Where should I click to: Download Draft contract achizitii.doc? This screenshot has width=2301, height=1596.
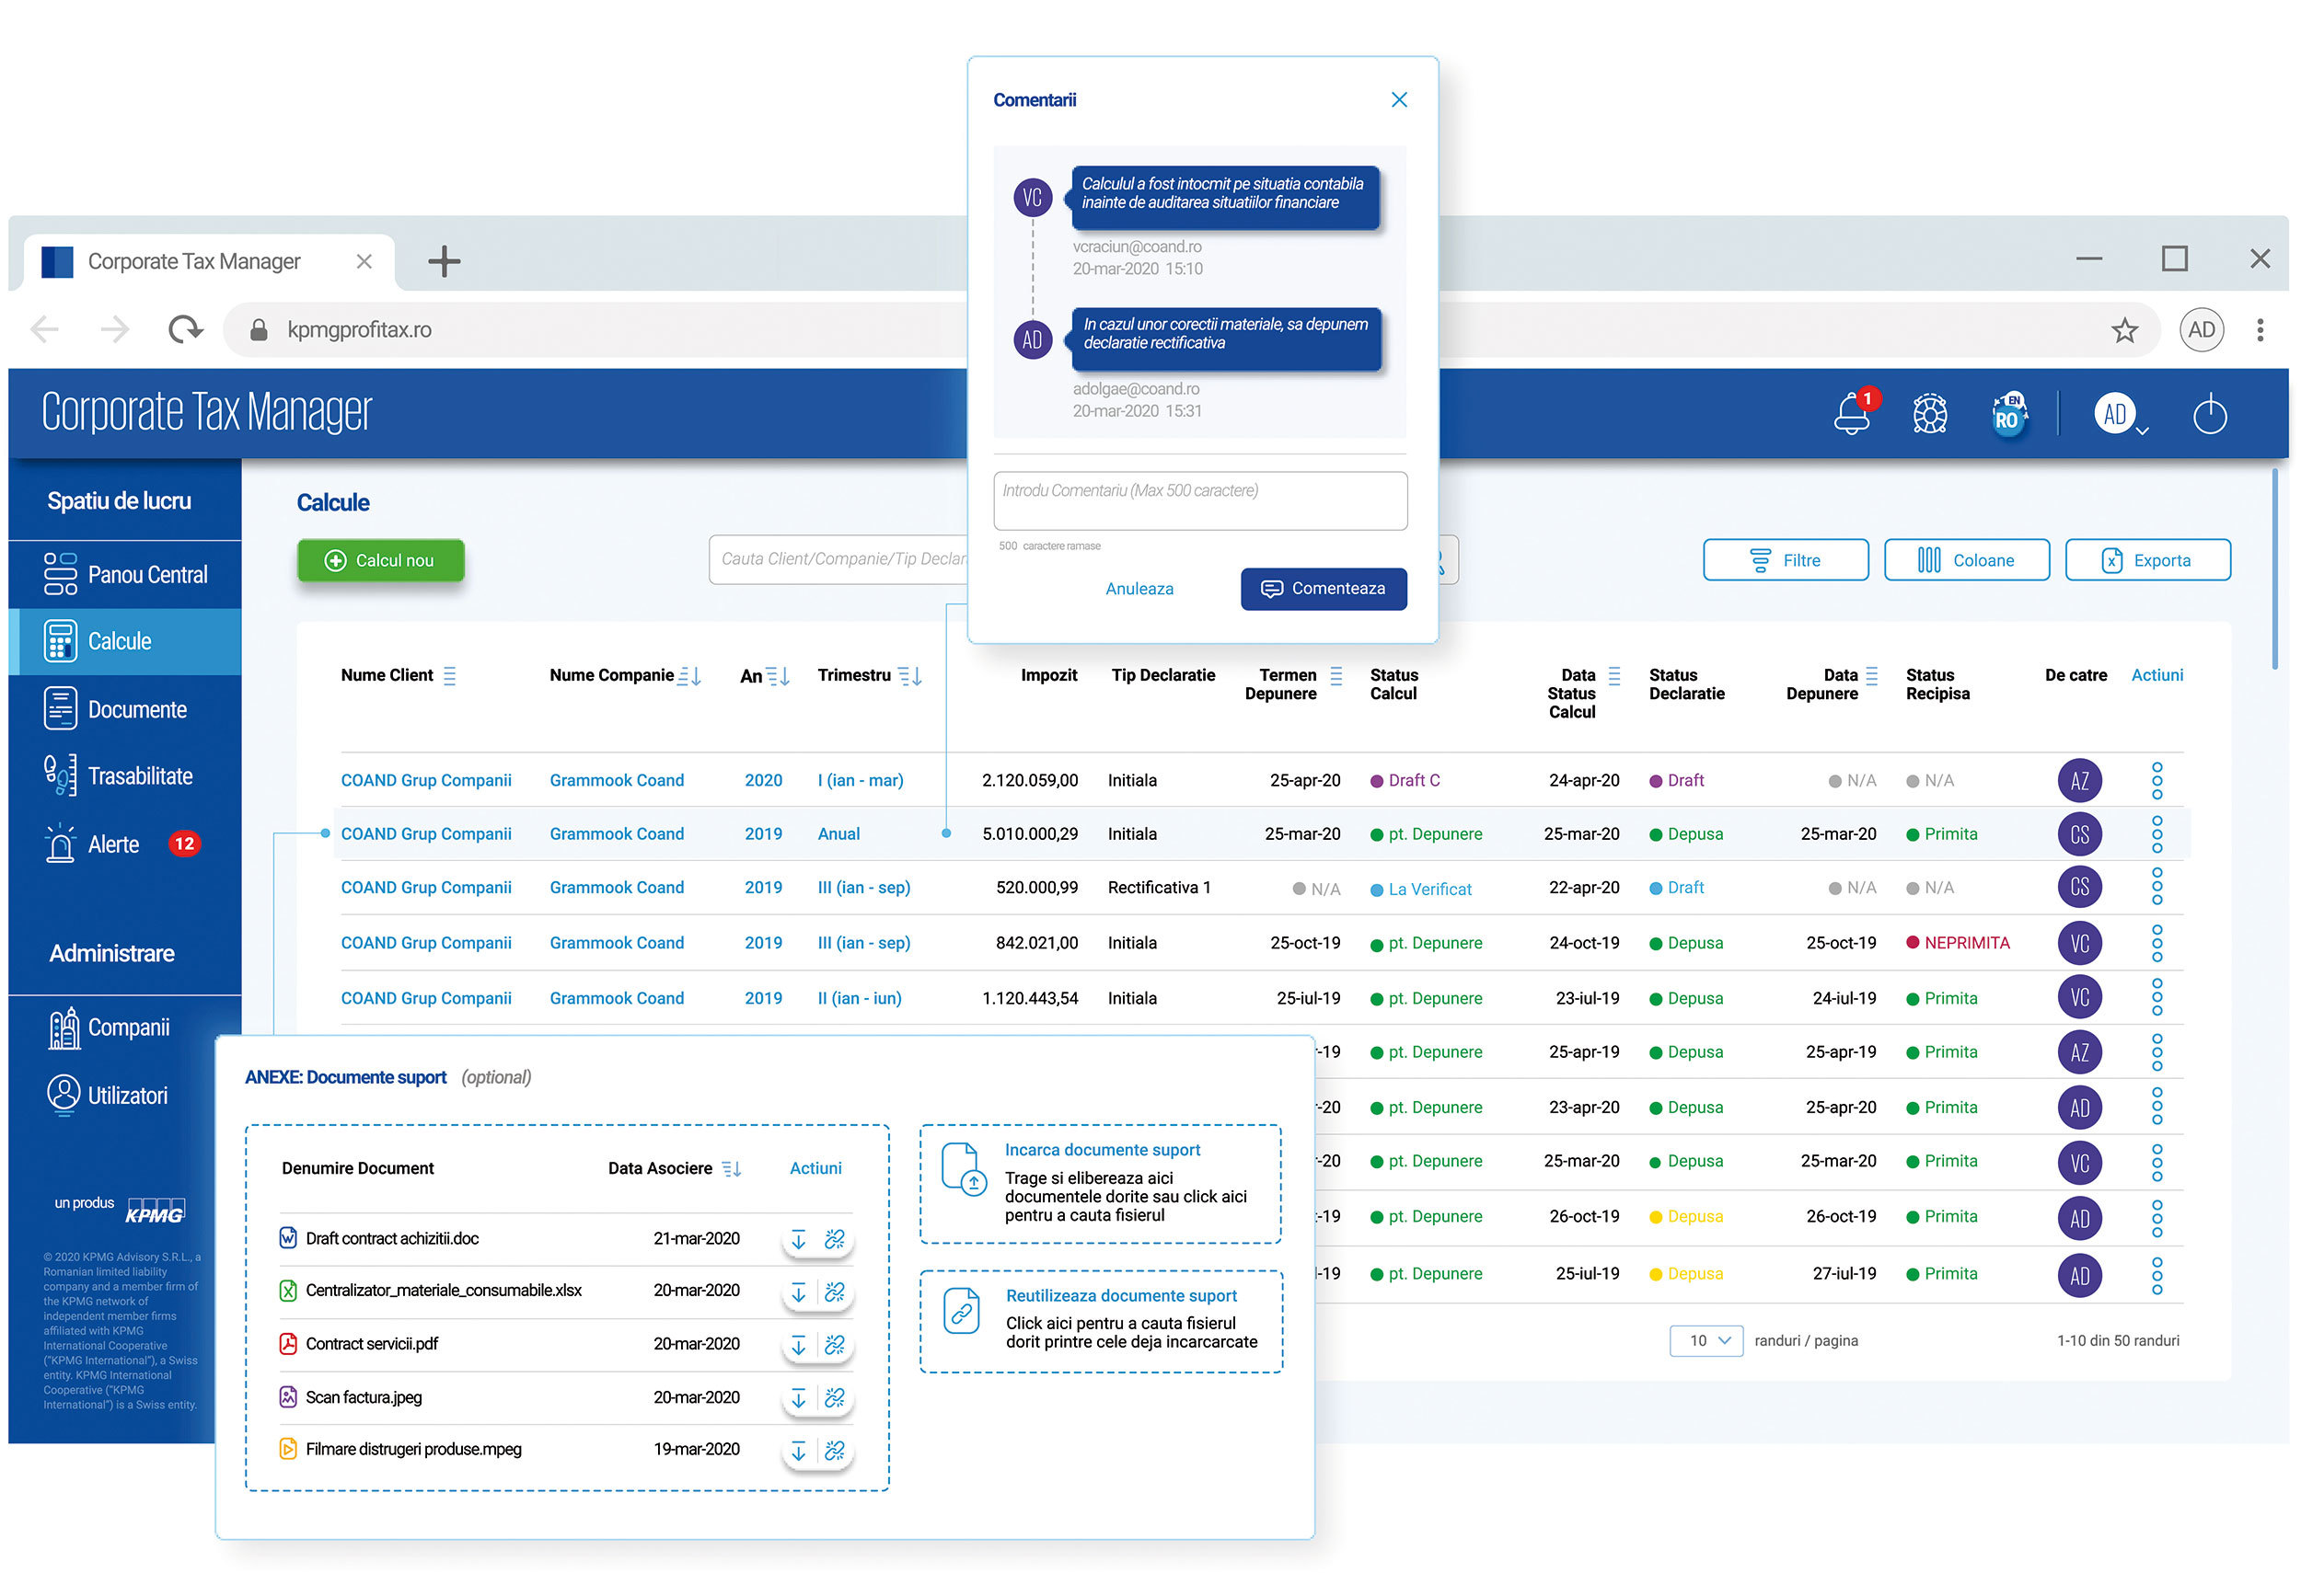point(798,1240)
